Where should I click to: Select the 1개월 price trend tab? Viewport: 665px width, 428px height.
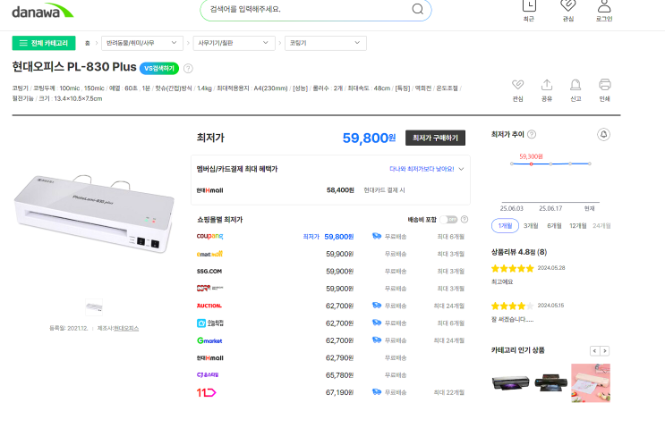505,226
